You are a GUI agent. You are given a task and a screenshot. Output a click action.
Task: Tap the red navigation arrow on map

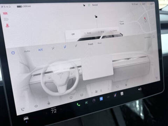(x=145, y=18)
